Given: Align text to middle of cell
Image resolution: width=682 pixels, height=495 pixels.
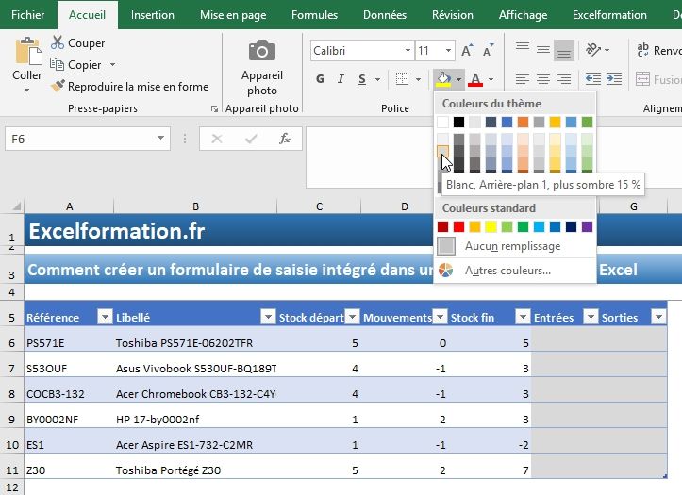Looking at the screenshot, I should (542, 50).
